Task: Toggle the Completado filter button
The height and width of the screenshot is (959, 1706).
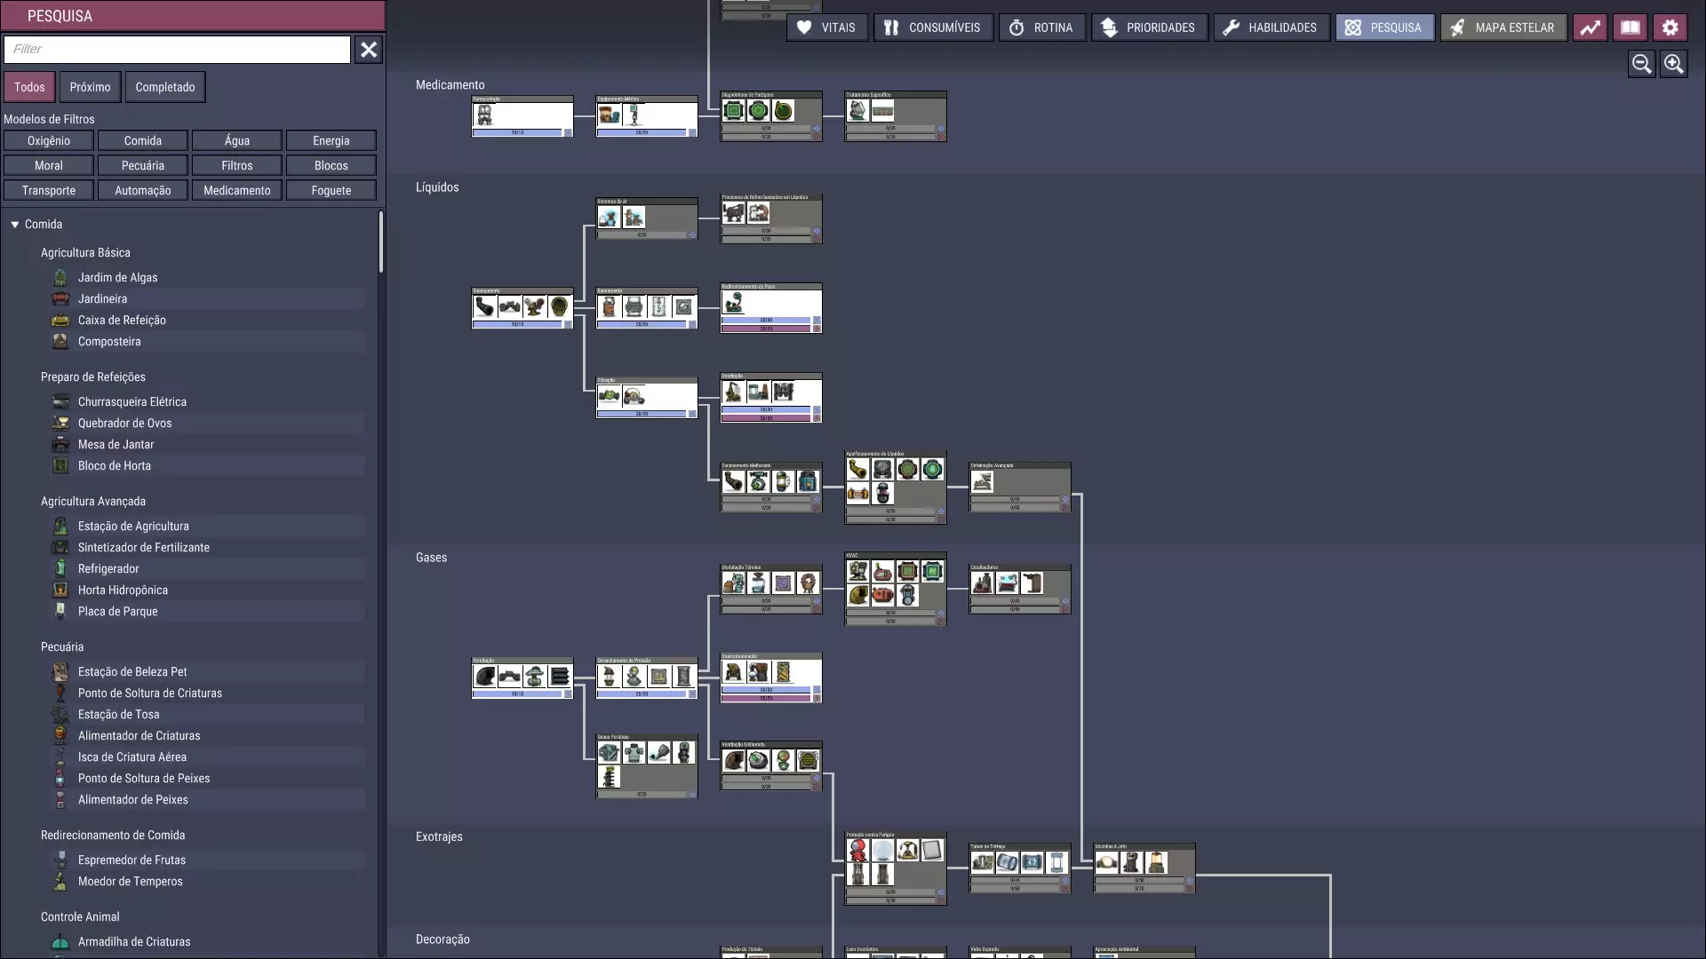Action: pyautogui.click(x=164, y=87)
